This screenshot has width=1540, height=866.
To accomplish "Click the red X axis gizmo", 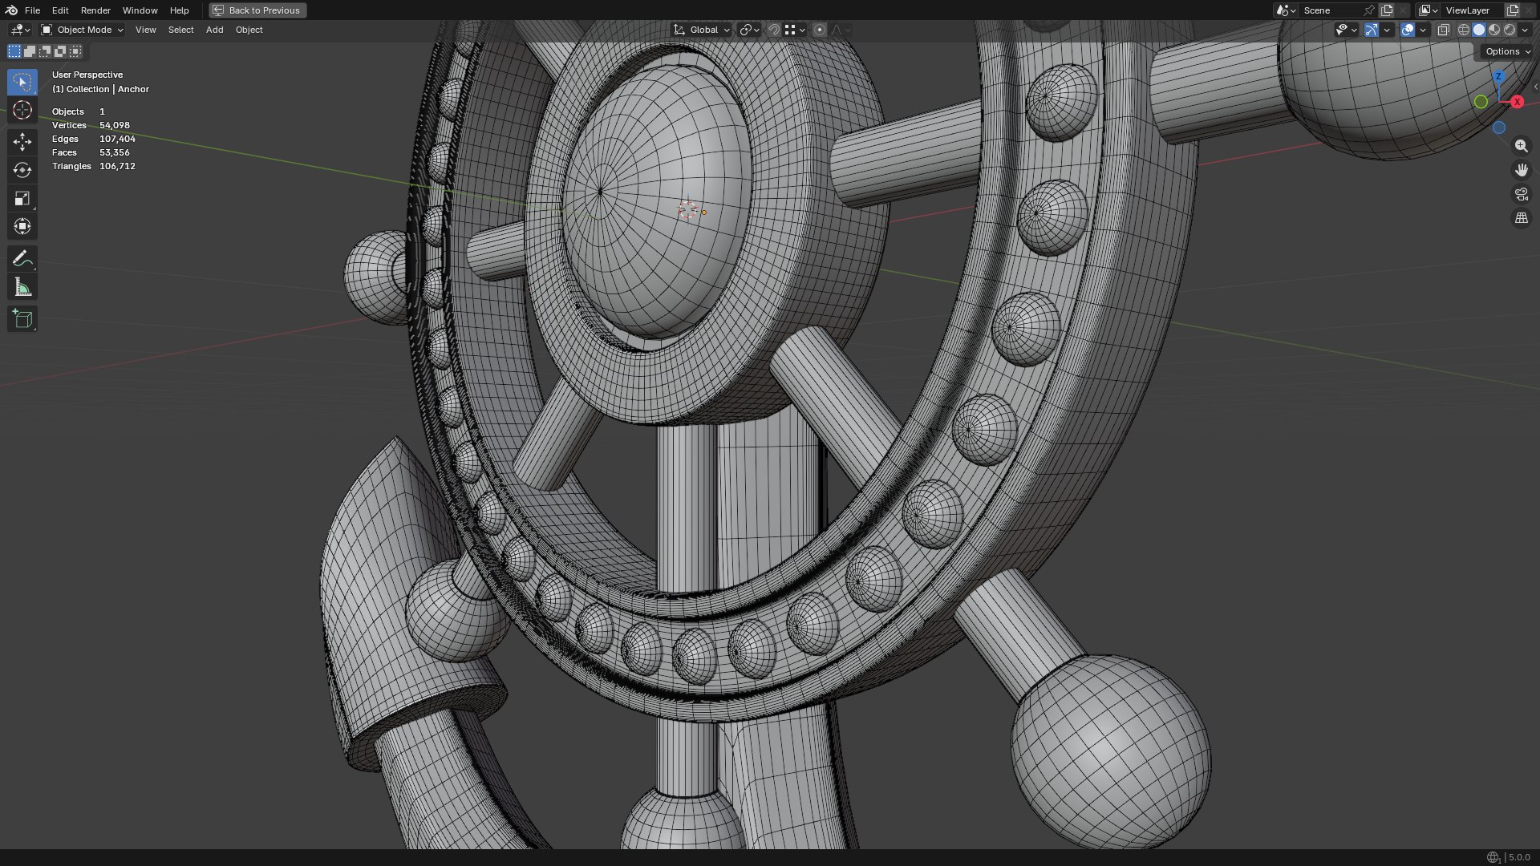I will pyautogui.click(x=1517, y=102).
